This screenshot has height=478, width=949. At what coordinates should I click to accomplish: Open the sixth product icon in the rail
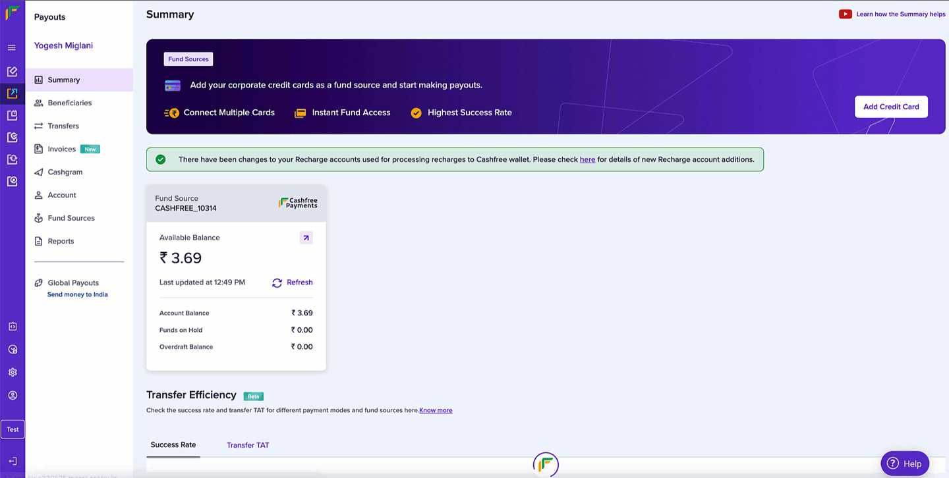click(x=12, y=180)
